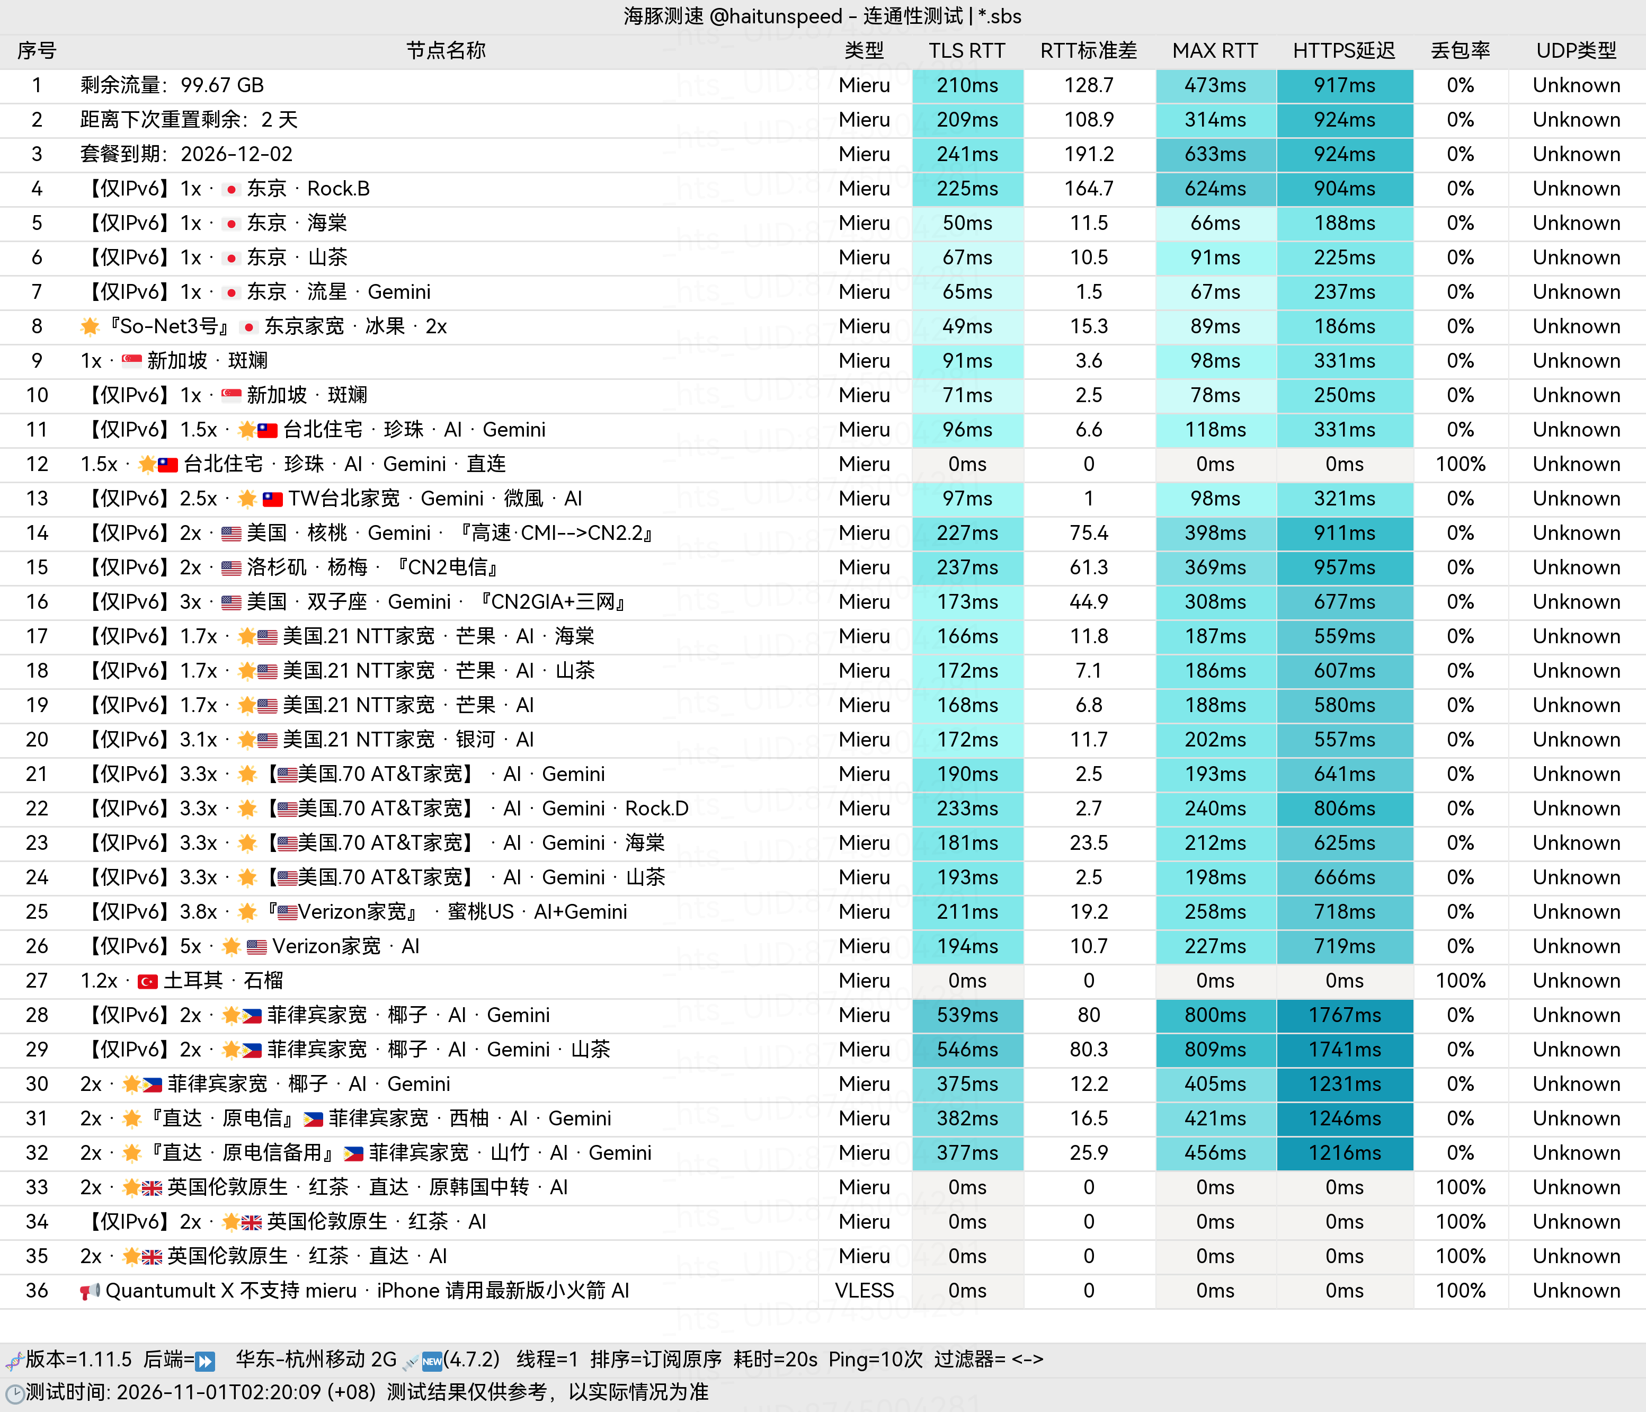Click the 剩余流量：99.67 GB row text

(172, 86)
